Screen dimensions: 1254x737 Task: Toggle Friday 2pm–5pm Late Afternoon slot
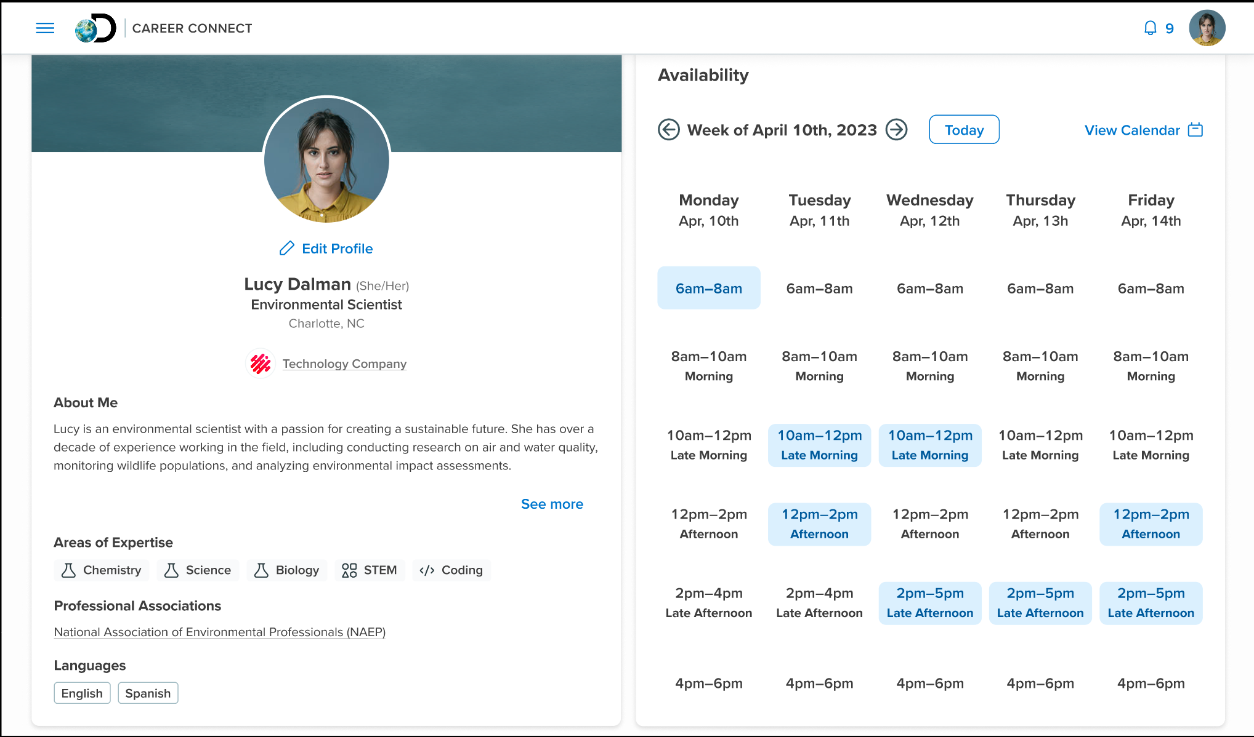pyautogui.click(x=1151, y=603)
